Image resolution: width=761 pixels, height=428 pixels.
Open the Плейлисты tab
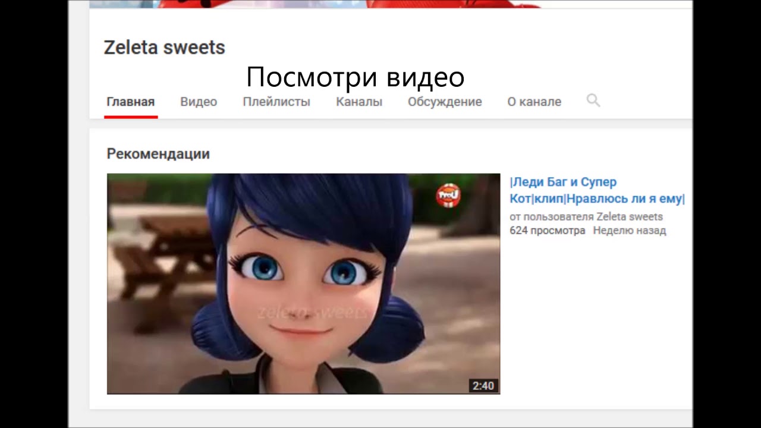[x=276, y=102]
